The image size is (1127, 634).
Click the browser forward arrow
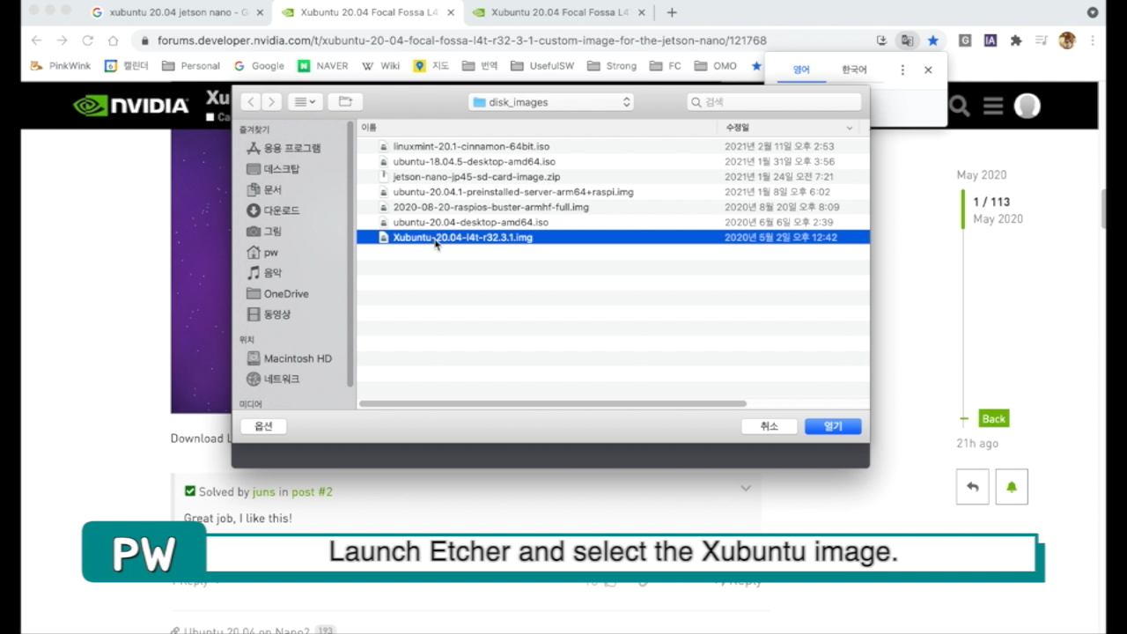point(62,41)
